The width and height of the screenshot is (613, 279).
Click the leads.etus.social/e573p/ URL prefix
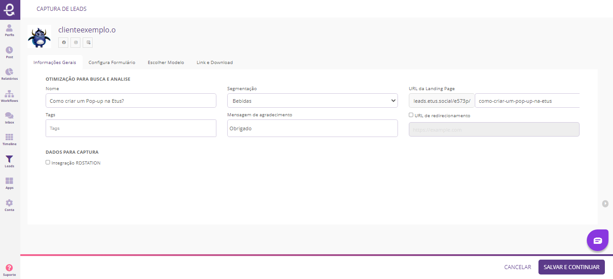click(x=442, y=101)
